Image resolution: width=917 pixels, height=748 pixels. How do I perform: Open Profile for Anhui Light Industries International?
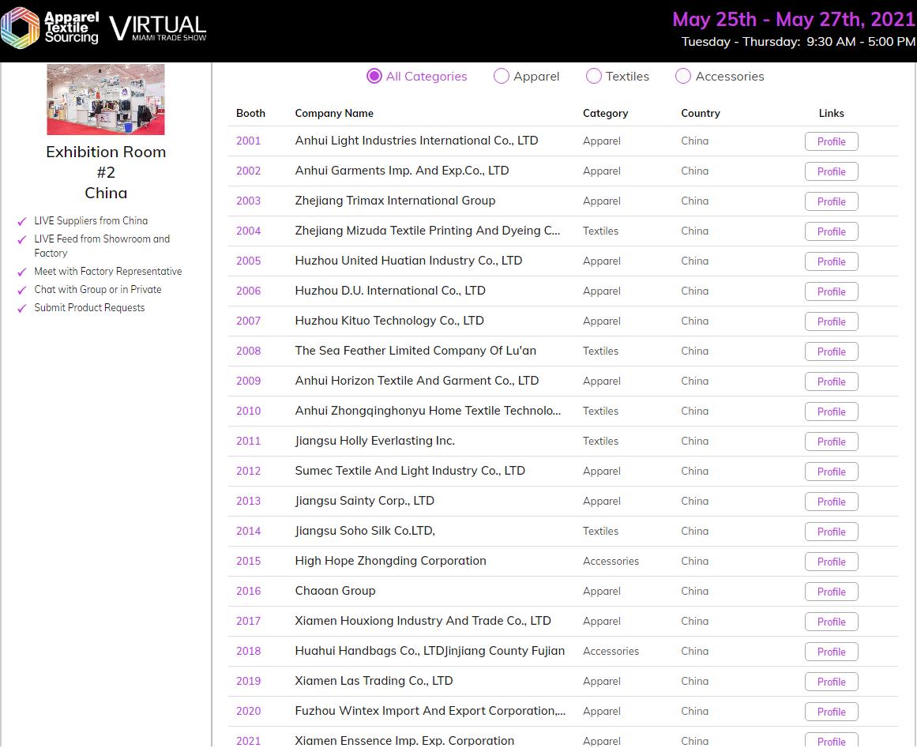click(x=831, y=141)
